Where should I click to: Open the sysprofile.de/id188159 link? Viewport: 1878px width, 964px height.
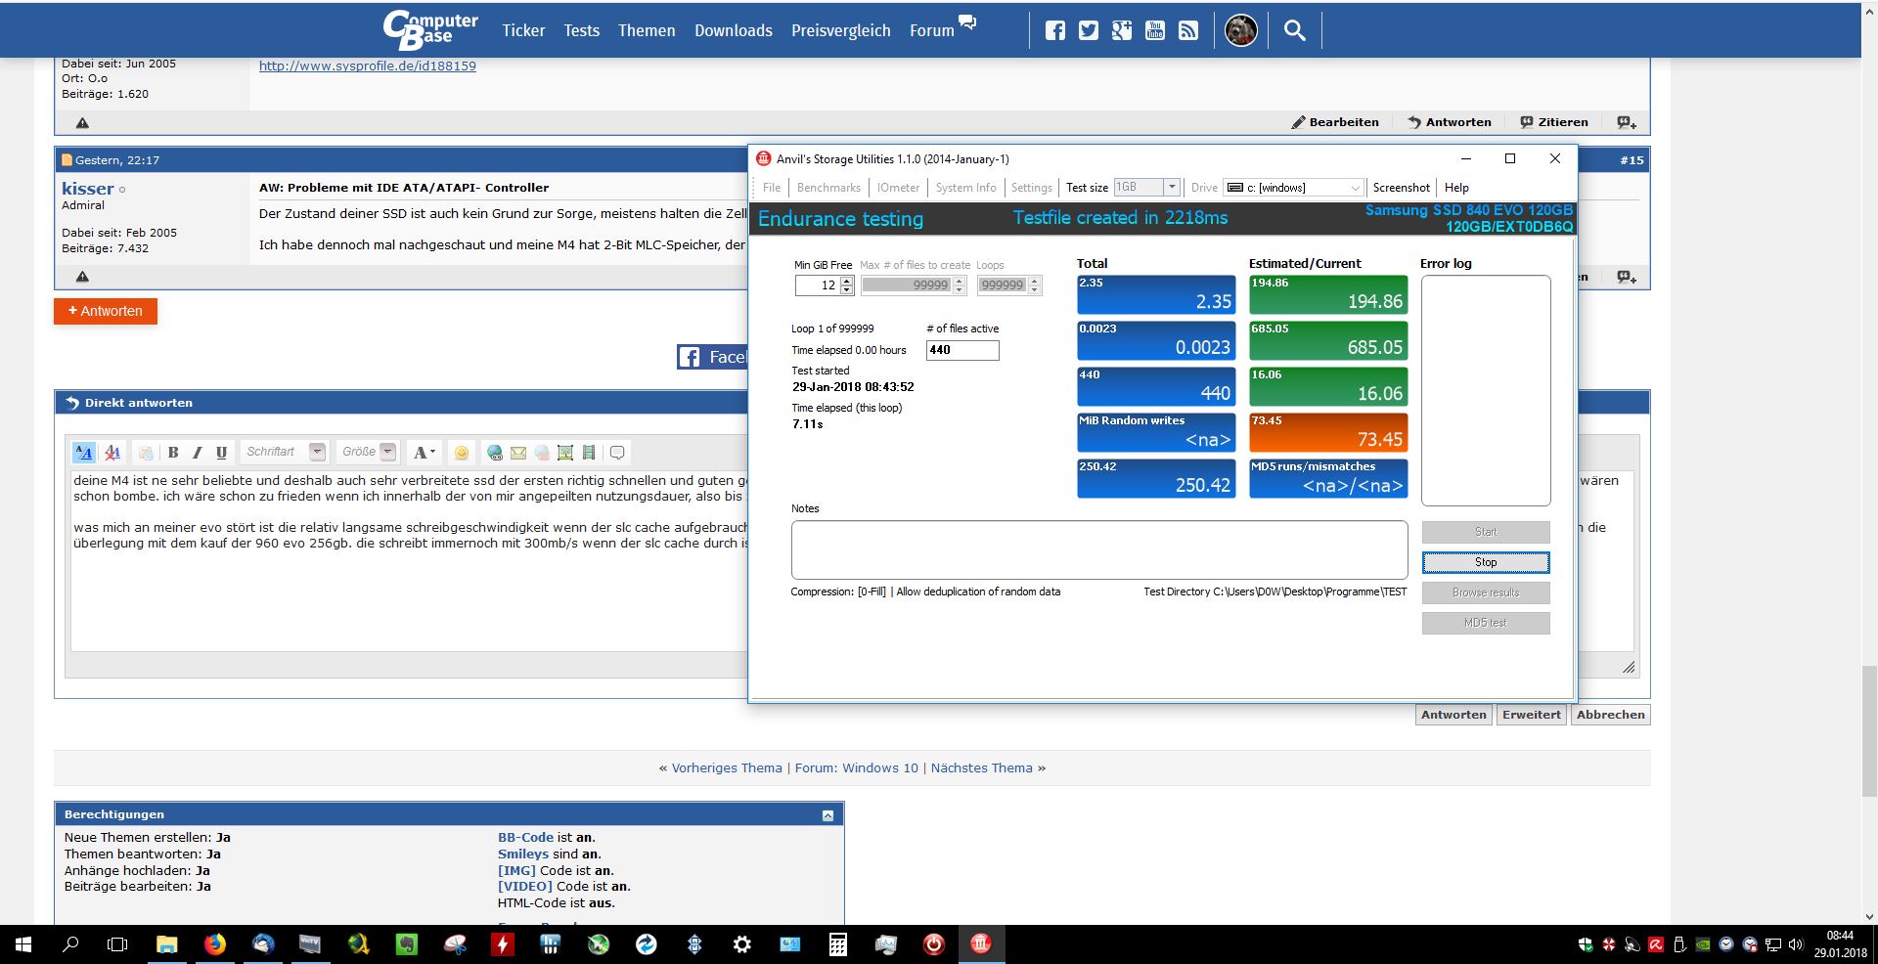[x=368, y=66]
